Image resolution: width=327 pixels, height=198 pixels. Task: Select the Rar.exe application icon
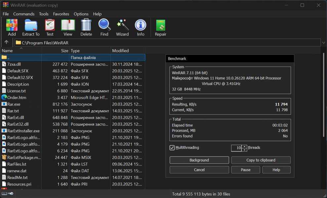pos(4,104)
